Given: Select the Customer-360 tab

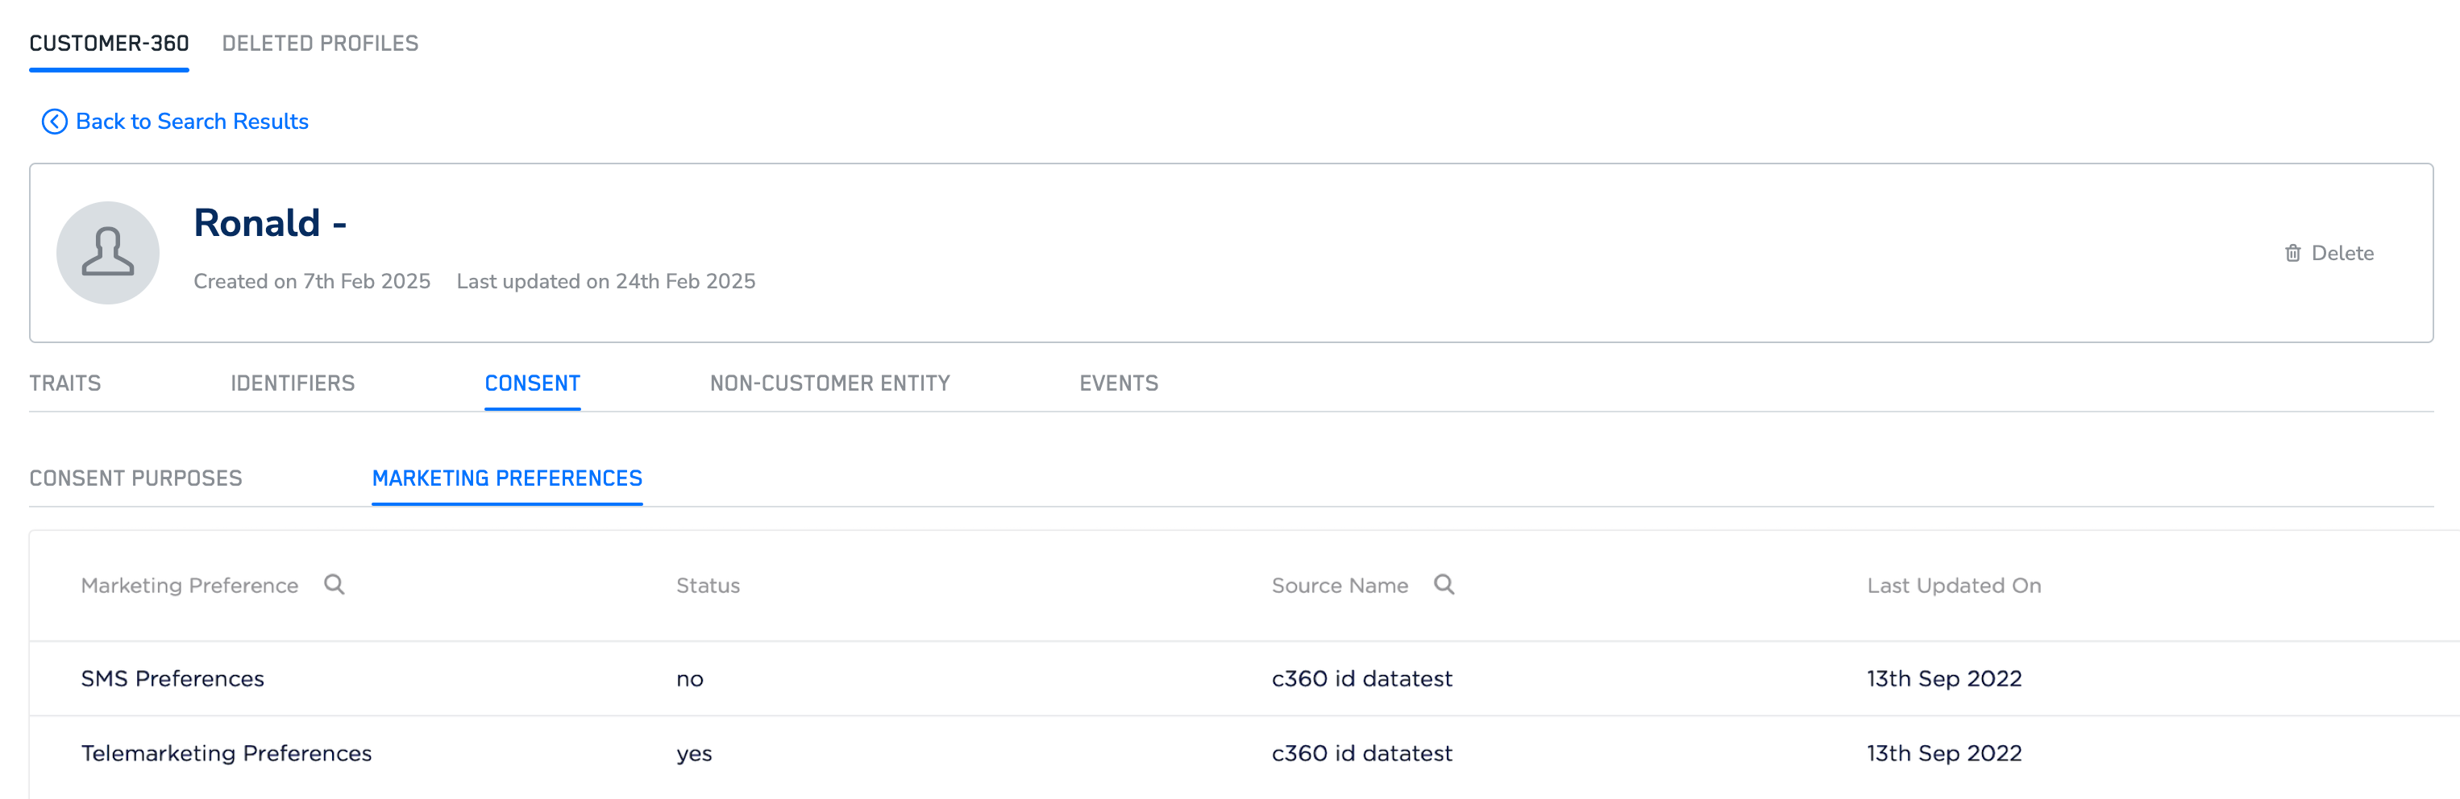Looking at the screenshot, I should coord(109,43).
